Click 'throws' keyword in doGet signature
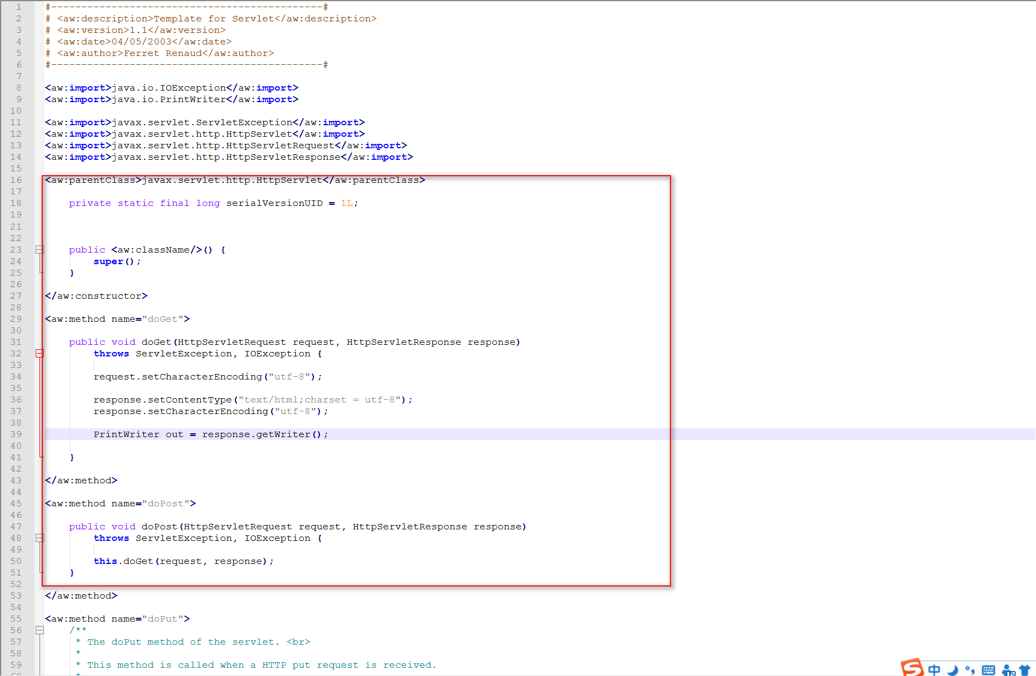 (111, 354)
